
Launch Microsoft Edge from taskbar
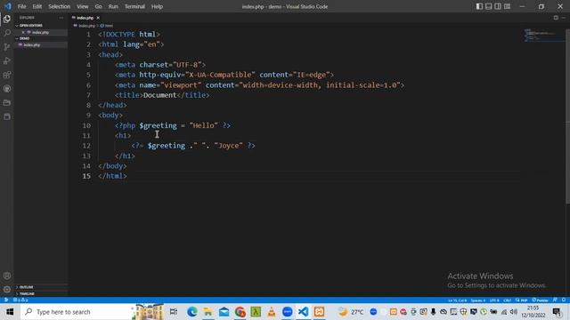pos(192,312)
